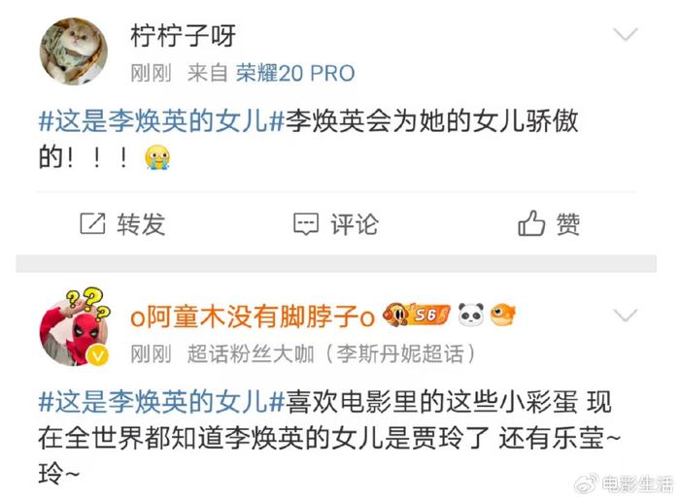The height and width of the screenshot is (500, 680).
Task: Tap the comment bubble icon
Action: point(306,224)
